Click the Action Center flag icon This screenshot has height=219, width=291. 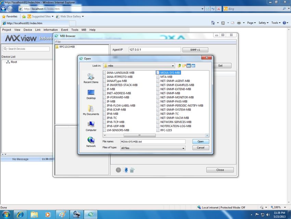[x=257, y=215]
